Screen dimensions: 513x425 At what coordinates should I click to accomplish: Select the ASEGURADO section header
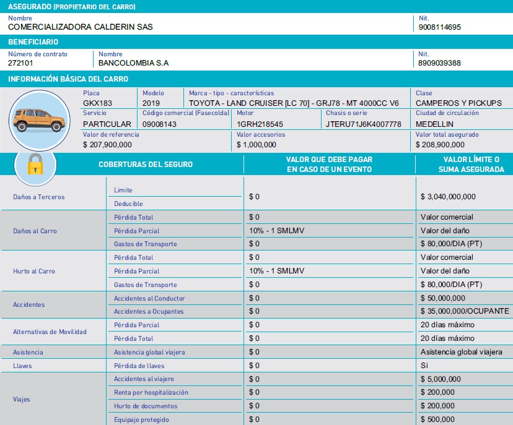pos(72,7)
